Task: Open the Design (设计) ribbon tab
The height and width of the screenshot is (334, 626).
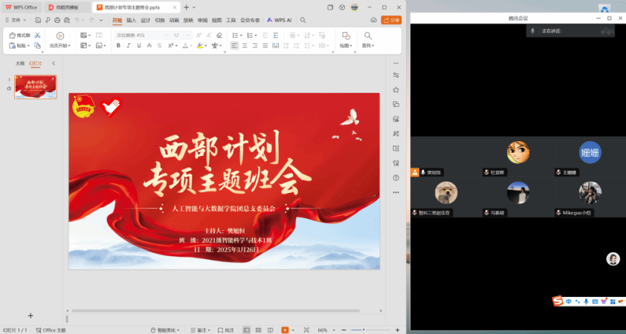Action: [145, 20]
